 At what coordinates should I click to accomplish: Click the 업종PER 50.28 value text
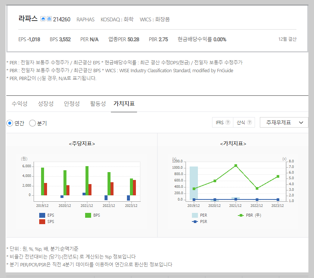[124, 39]
